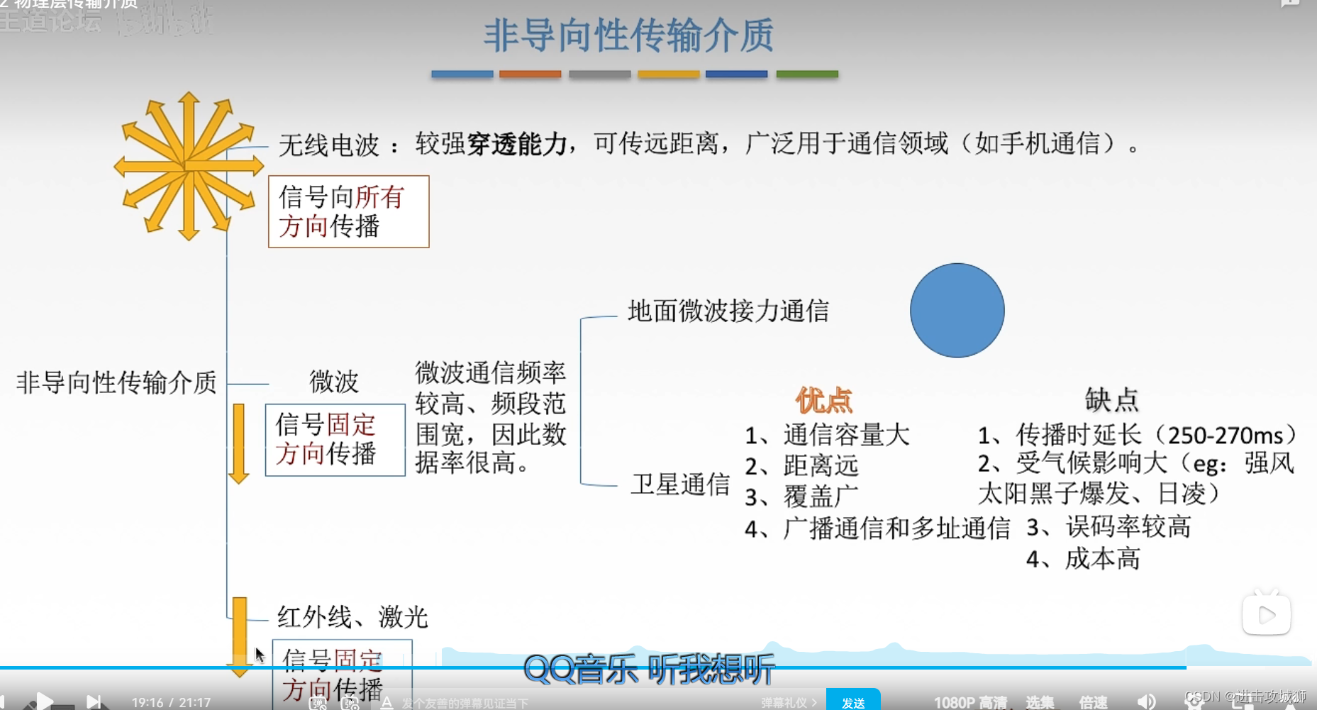Open the 倍速 playback speed menu
The width and height of the screenshot is (1317, 710).
1093,702
